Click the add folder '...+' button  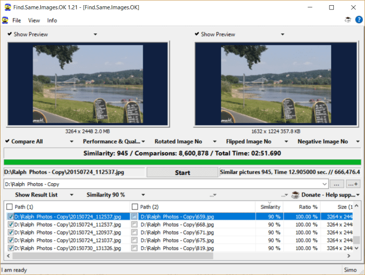coord(353,184)
